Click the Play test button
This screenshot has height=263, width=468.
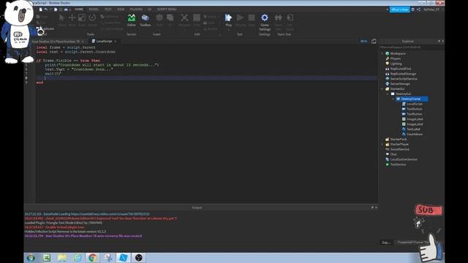click(229, 20)
